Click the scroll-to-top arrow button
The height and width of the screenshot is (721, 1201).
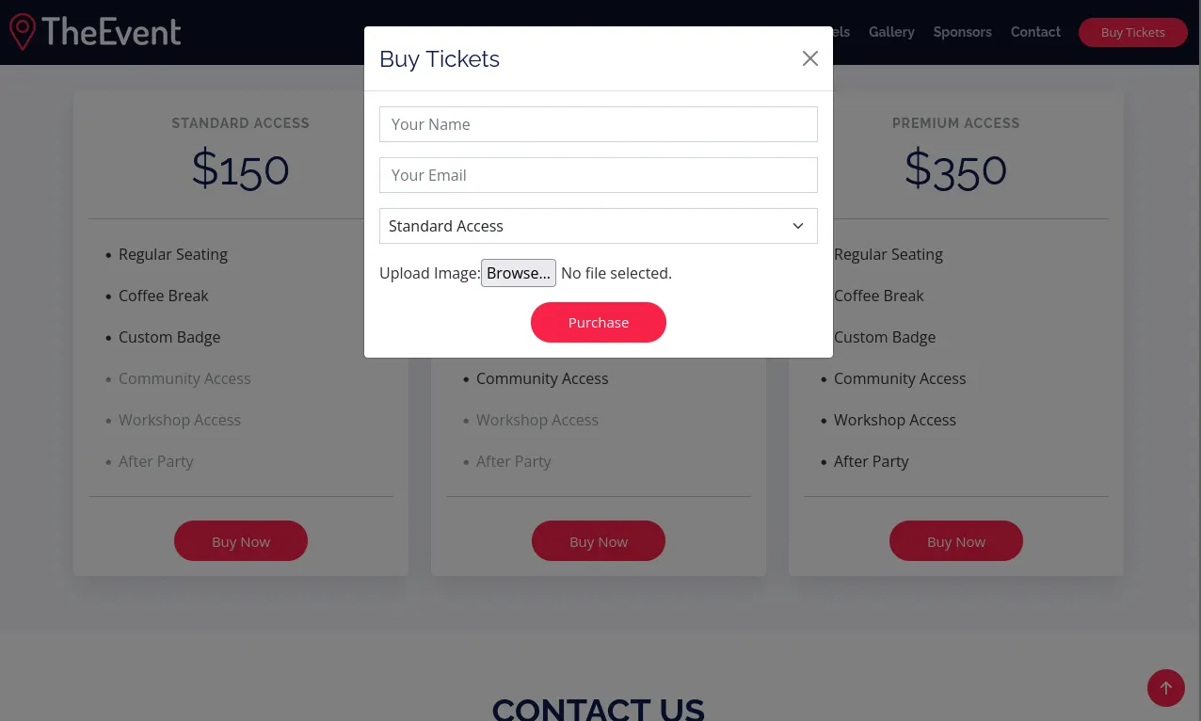pyautogui.click(x=1165, y=687)
